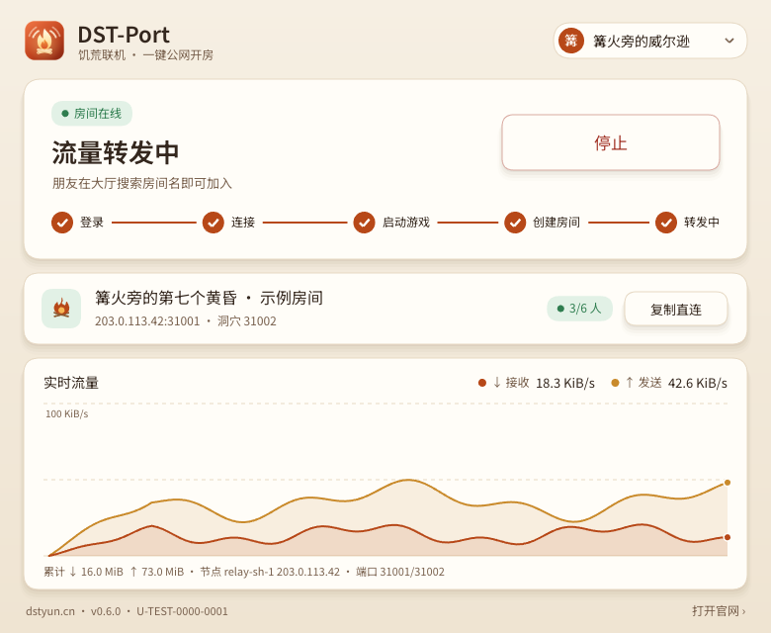Click the U-TEST-0000-0001 user ID
The width and height of the screenshot is (771, 633).
click(x=183, y=611)
